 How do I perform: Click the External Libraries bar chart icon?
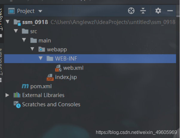(17, 95)
